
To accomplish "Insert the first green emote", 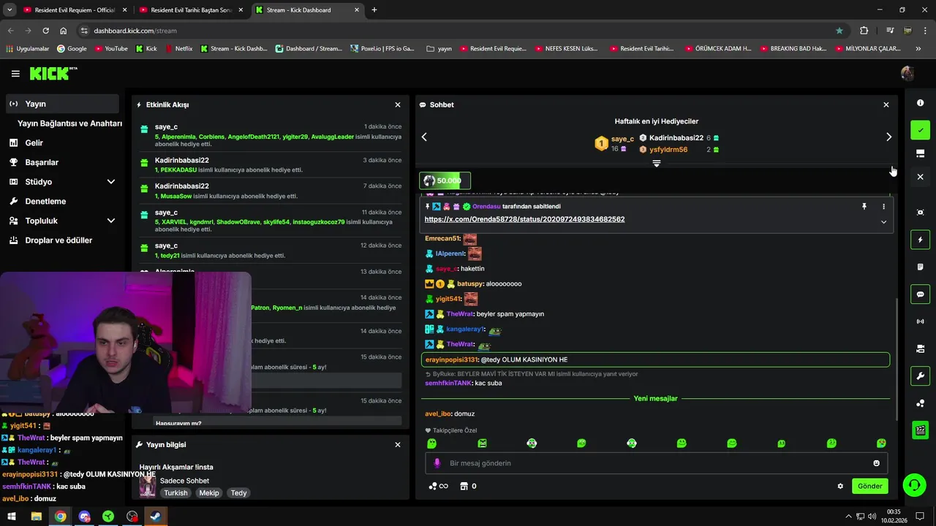I will tap(431, 443).
